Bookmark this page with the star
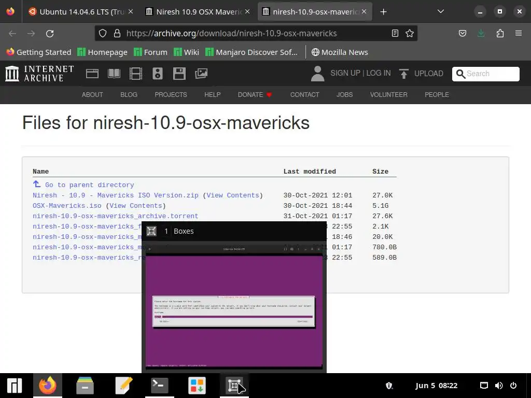 [410, 33]
